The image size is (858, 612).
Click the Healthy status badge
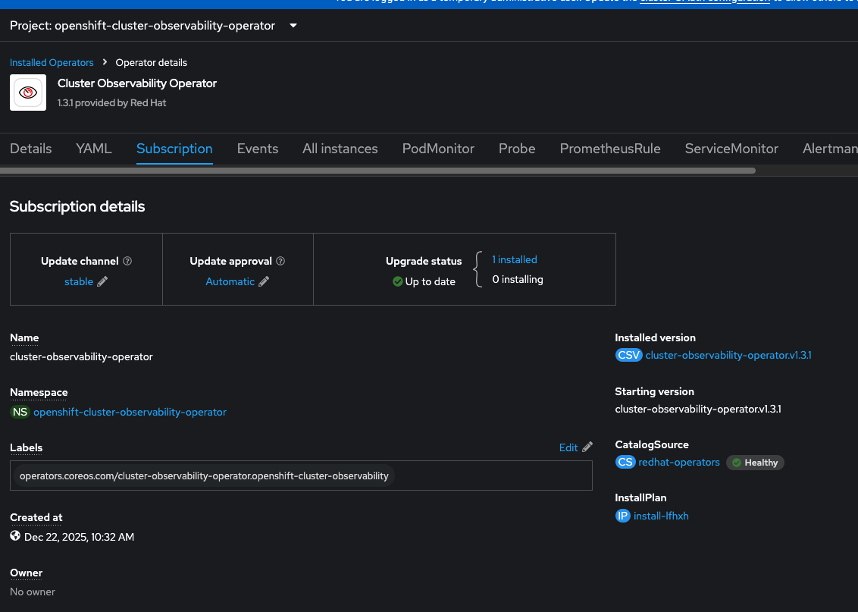point(755,463)
